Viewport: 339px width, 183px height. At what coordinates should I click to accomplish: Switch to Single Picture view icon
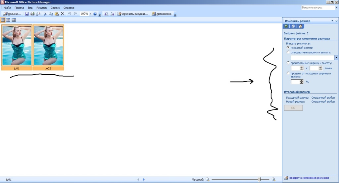(14, 20)
